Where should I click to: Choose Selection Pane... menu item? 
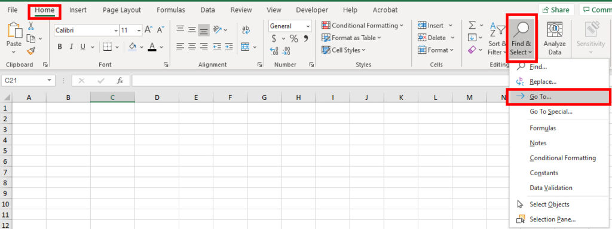(x=559, y=219)
